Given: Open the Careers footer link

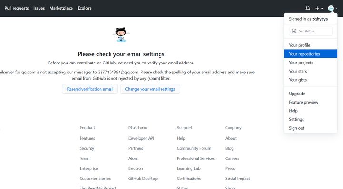Looking at the screenshot, I should (232, 158).
